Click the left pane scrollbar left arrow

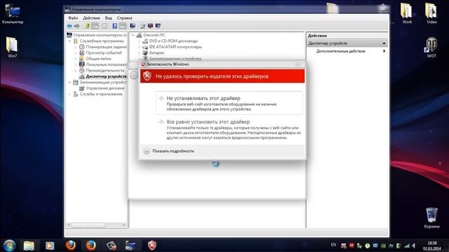(x=69, y=225)
